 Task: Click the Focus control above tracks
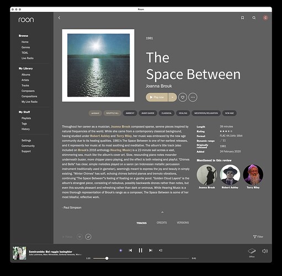(67, 237)
